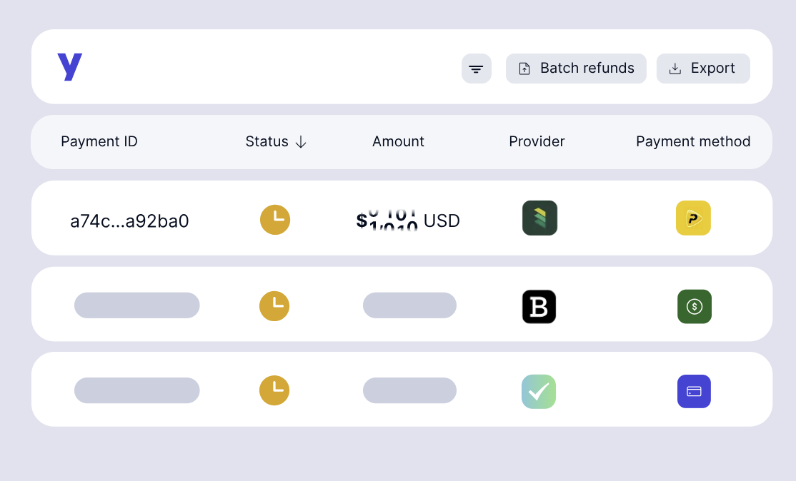The width and height of the screenshot is (796, 481).
Task: Sort by the Status column arrow
Action: [x=301, y=142]
